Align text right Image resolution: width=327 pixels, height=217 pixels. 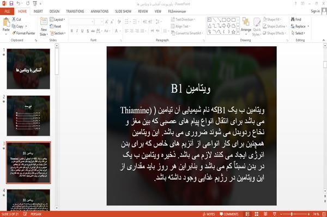click(x=137, y=31)
